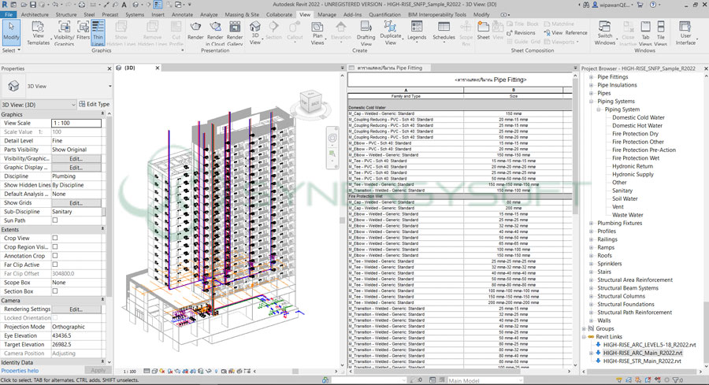Select the Modify tool in the ribbon

11,31
